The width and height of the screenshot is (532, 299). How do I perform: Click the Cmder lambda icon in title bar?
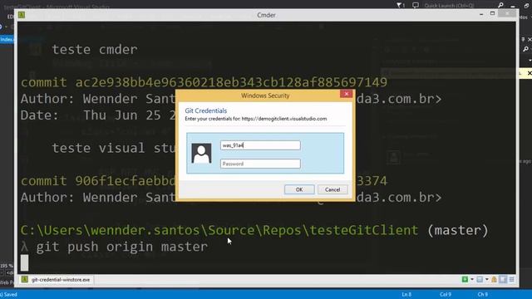22,15
